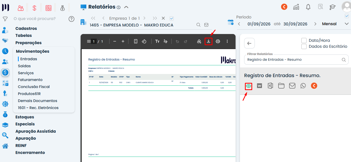Viewport: 351px width, 162px height.
Task: Select Faturamento under Movimentações
Action: click(x=30, y=80)
